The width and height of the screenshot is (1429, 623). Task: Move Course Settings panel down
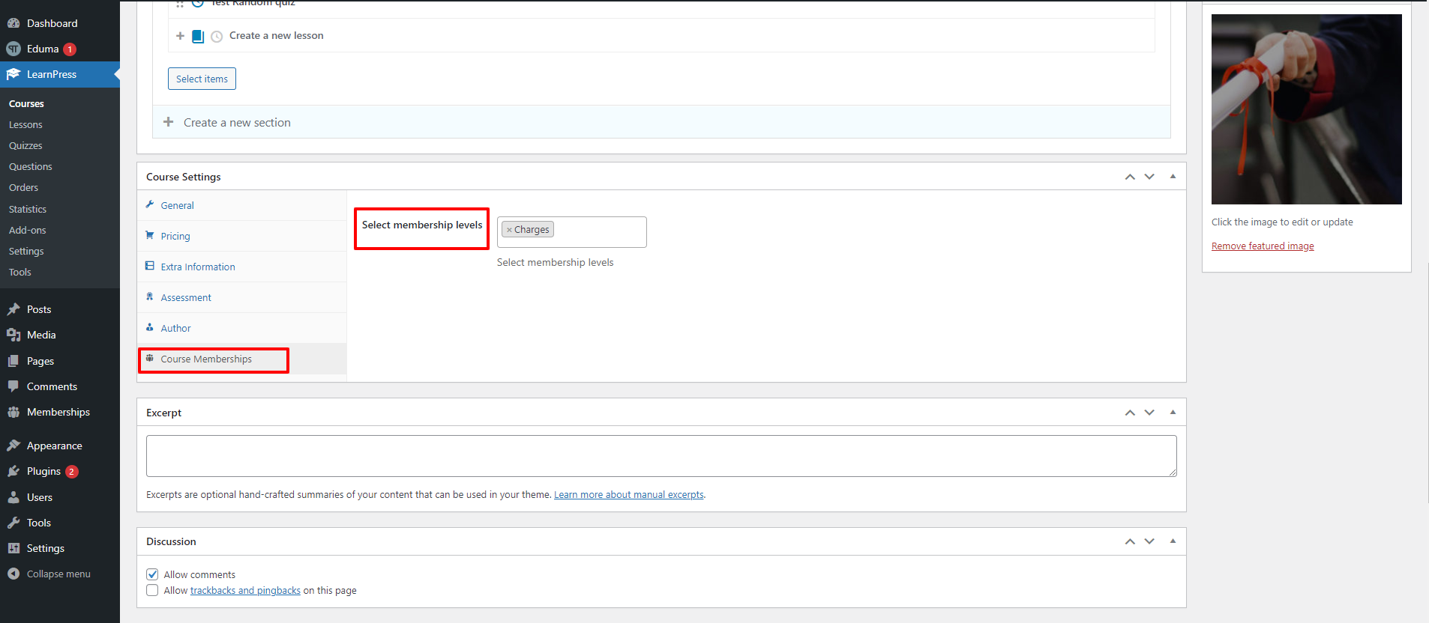point(1149,177)
